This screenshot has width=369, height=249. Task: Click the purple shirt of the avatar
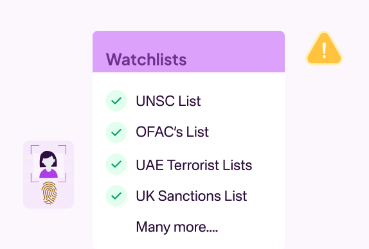pyautogui.click(x=48, y=173)
